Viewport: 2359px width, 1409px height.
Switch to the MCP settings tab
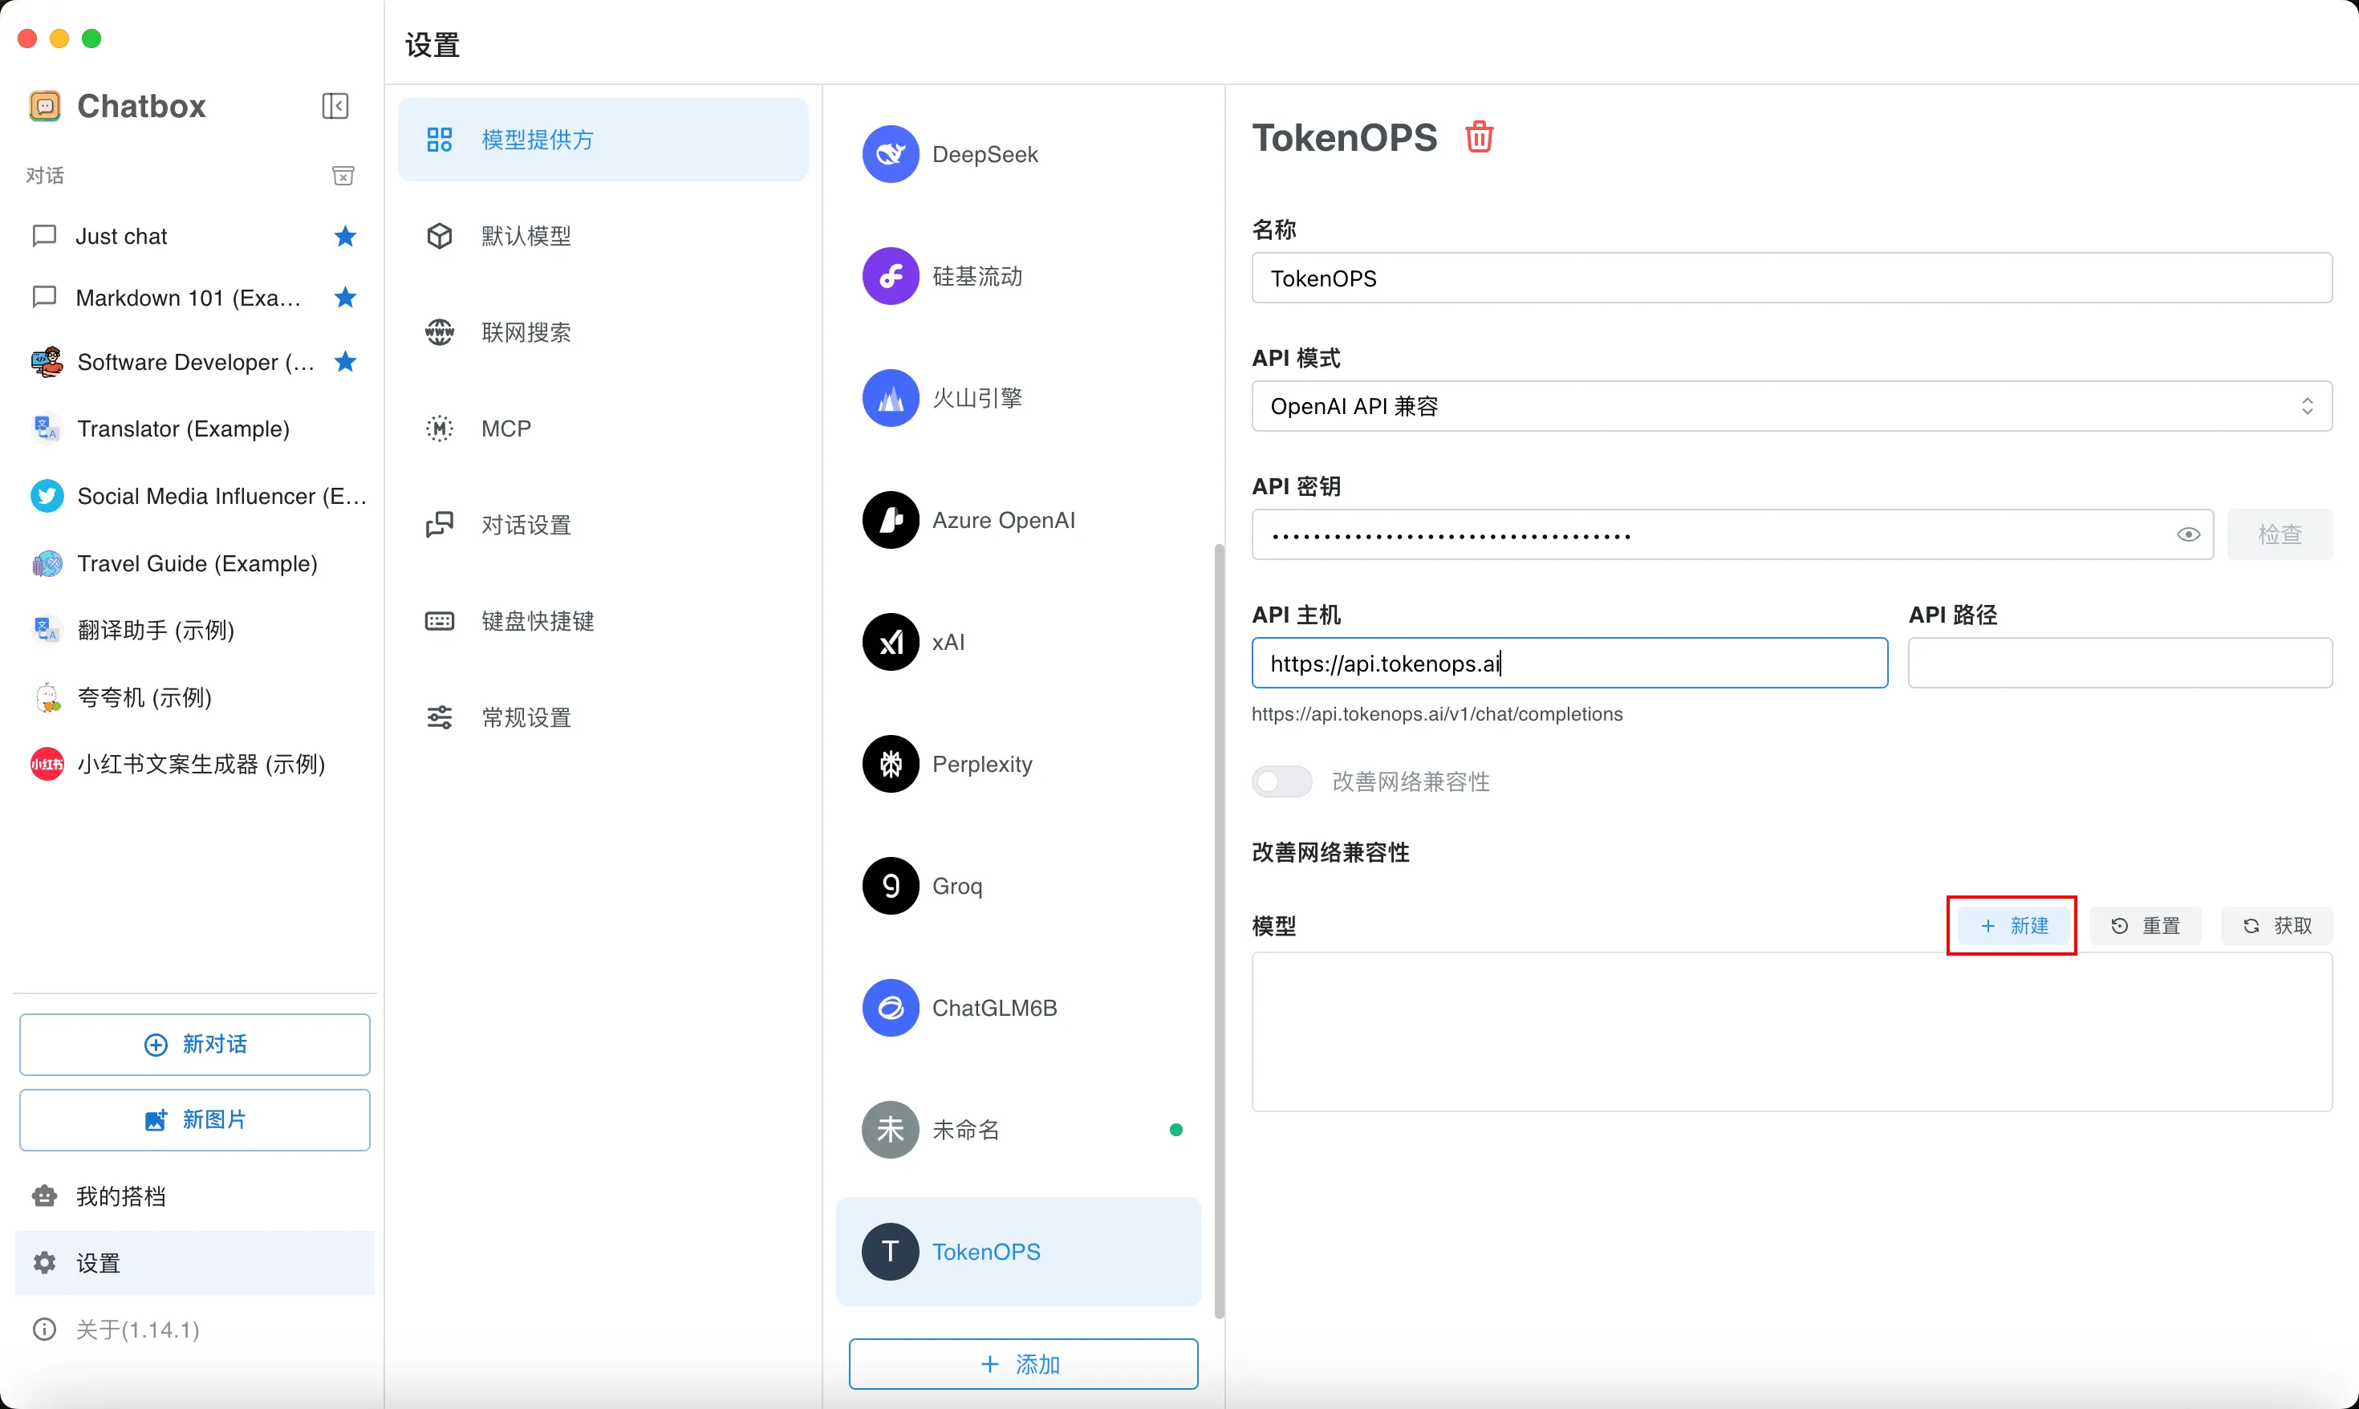point(505,428)
